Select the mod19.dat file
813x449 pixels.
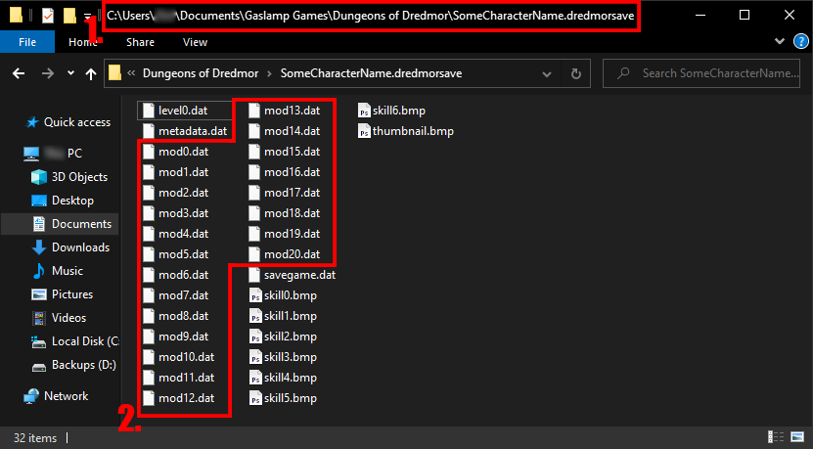coord(284,234)
